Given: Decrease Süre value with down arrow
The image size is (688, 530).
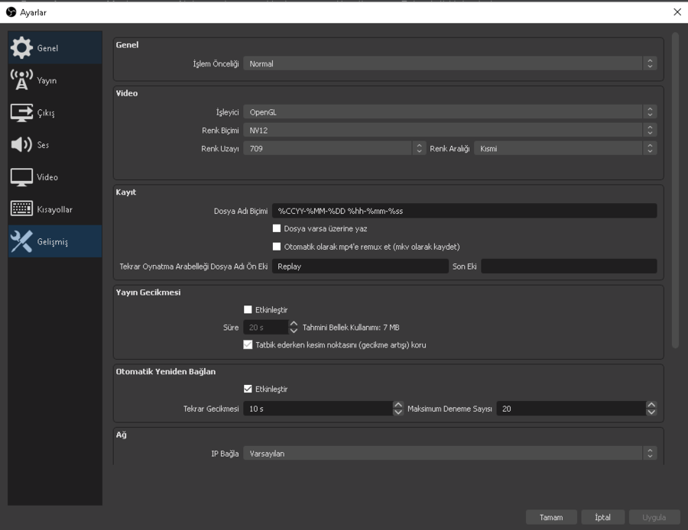Looking at the screenshot, I should [294, 331].
